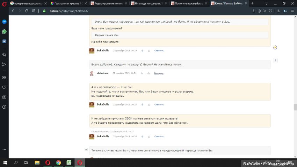
Task: Open bookmarks heart icon in sidebar
Action: click(4, 87)
